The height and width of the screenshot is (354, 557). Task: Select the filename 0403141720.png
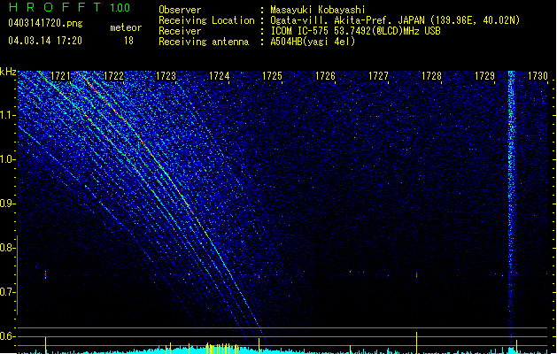coord(45,24)
